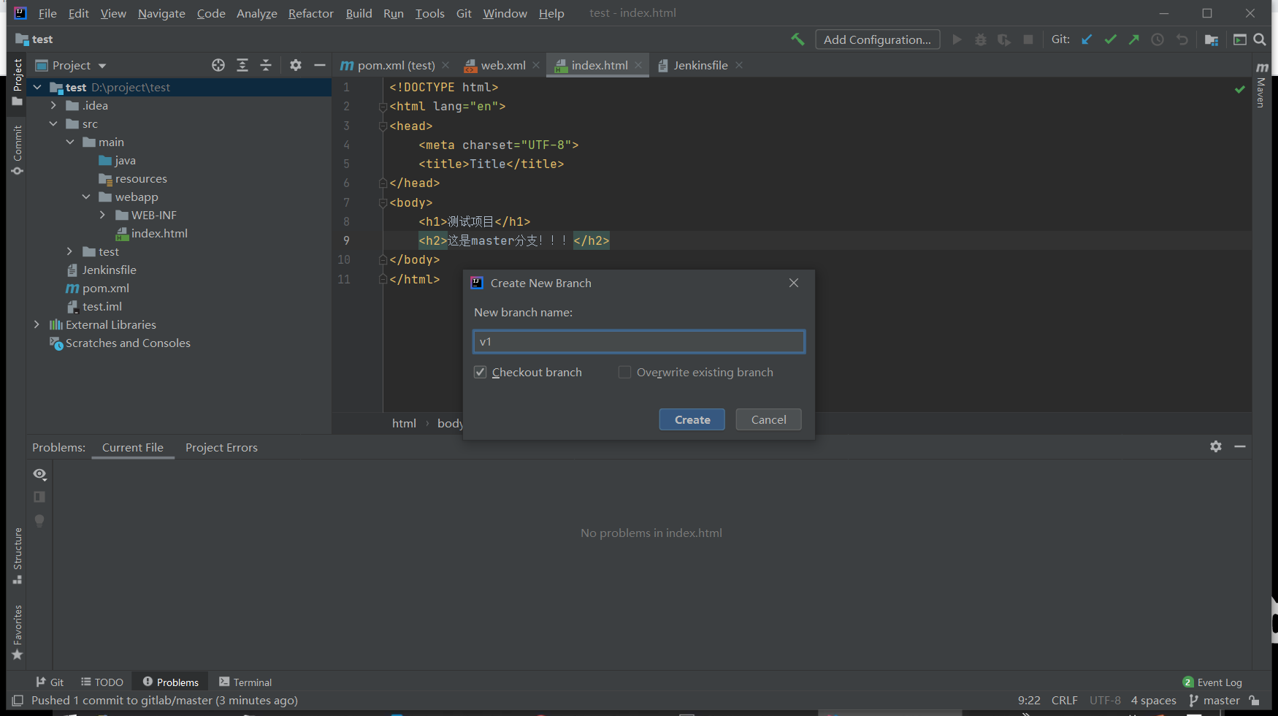Open the Event Log
The width and height of the screenshot is (1278, 716).
1212,682
